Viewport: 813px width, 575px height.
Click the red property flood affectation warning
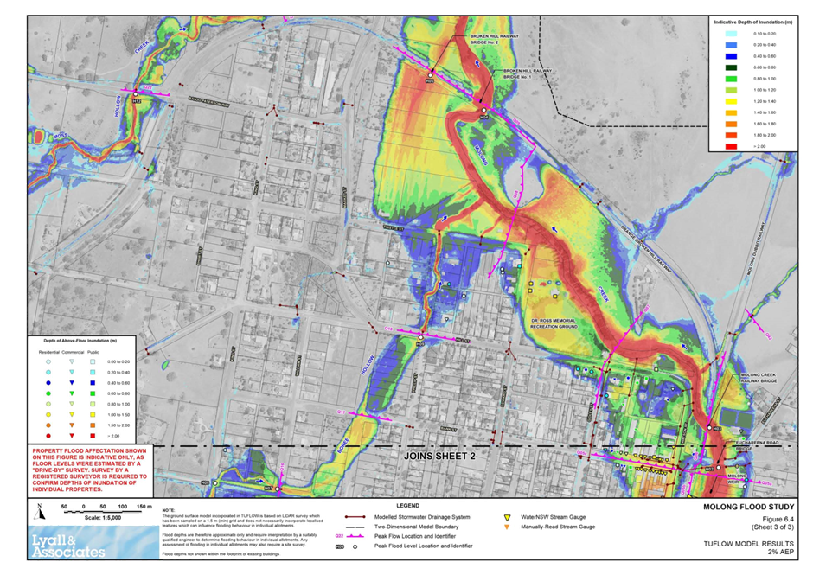[x=90, y=470]
